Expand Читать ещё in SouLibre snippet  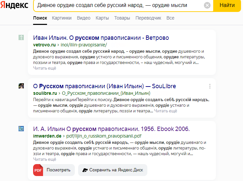(166, 111)
